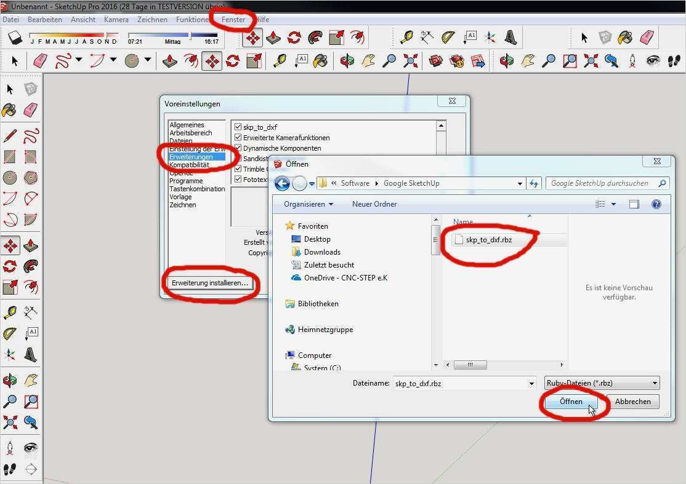Go back in the Öffnen dialog
This screenshot has height=484, width=686.
tap(282, 183)
